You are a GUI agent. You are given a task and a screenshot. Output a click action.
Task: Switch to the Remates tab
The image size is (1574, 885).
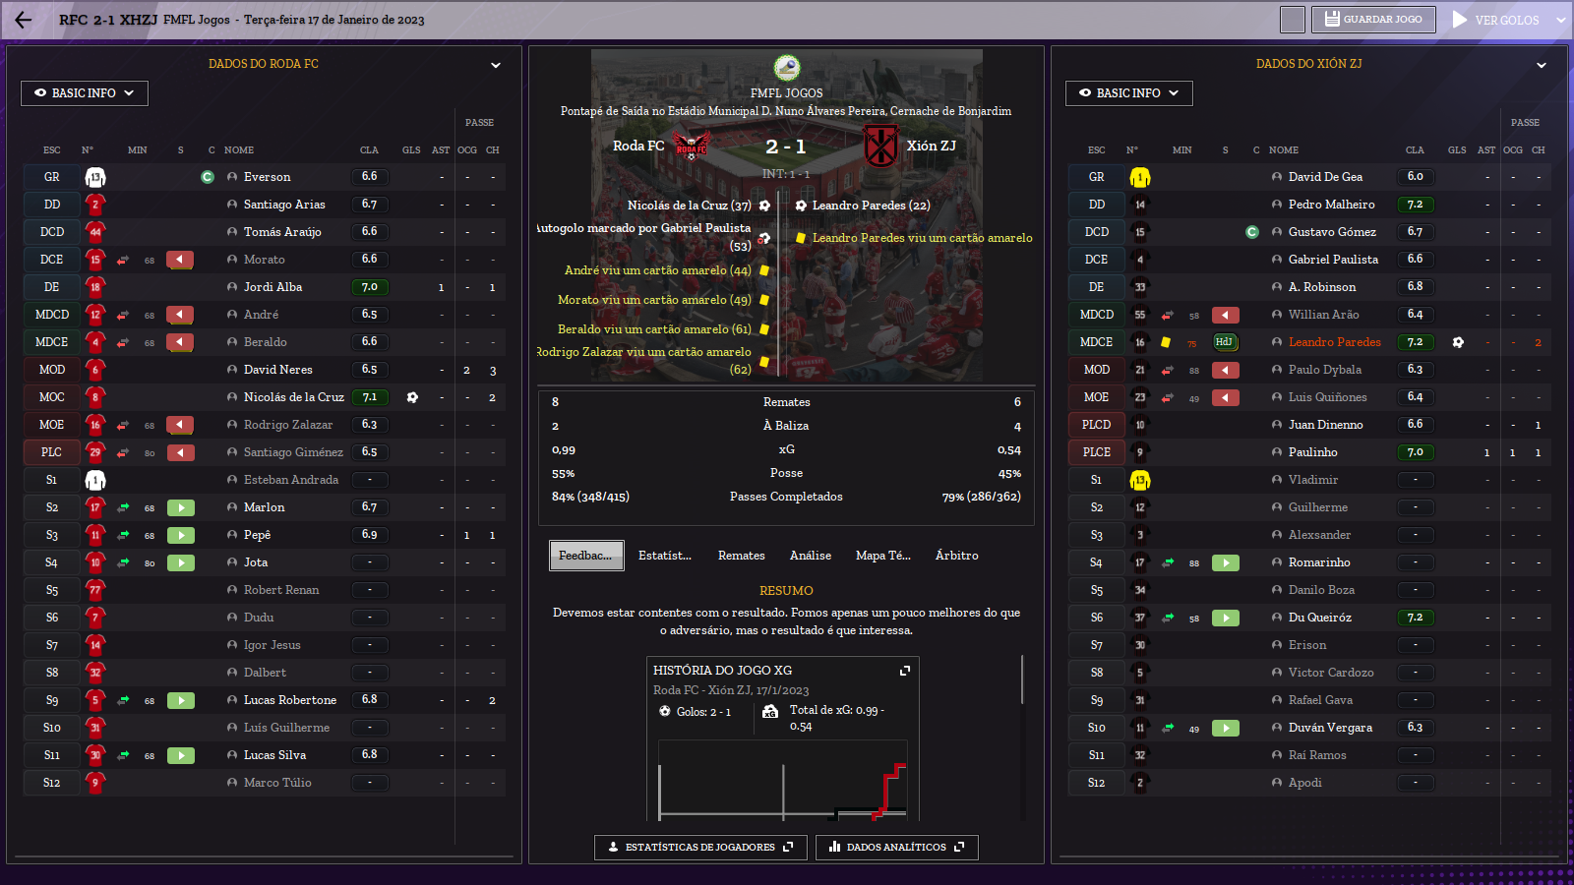(x=741, y=556)
